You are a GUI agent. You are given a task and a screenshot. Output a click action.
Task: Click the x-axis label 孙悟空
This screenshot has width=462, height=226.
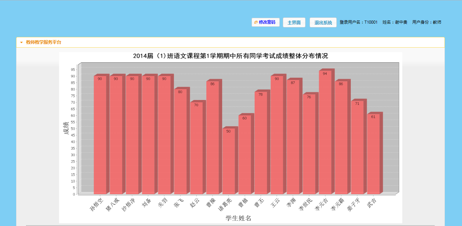[96, 204]
